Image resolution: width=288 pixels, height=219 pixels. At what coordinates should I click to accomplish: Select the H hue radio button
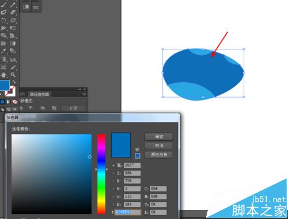coord(113,166)
